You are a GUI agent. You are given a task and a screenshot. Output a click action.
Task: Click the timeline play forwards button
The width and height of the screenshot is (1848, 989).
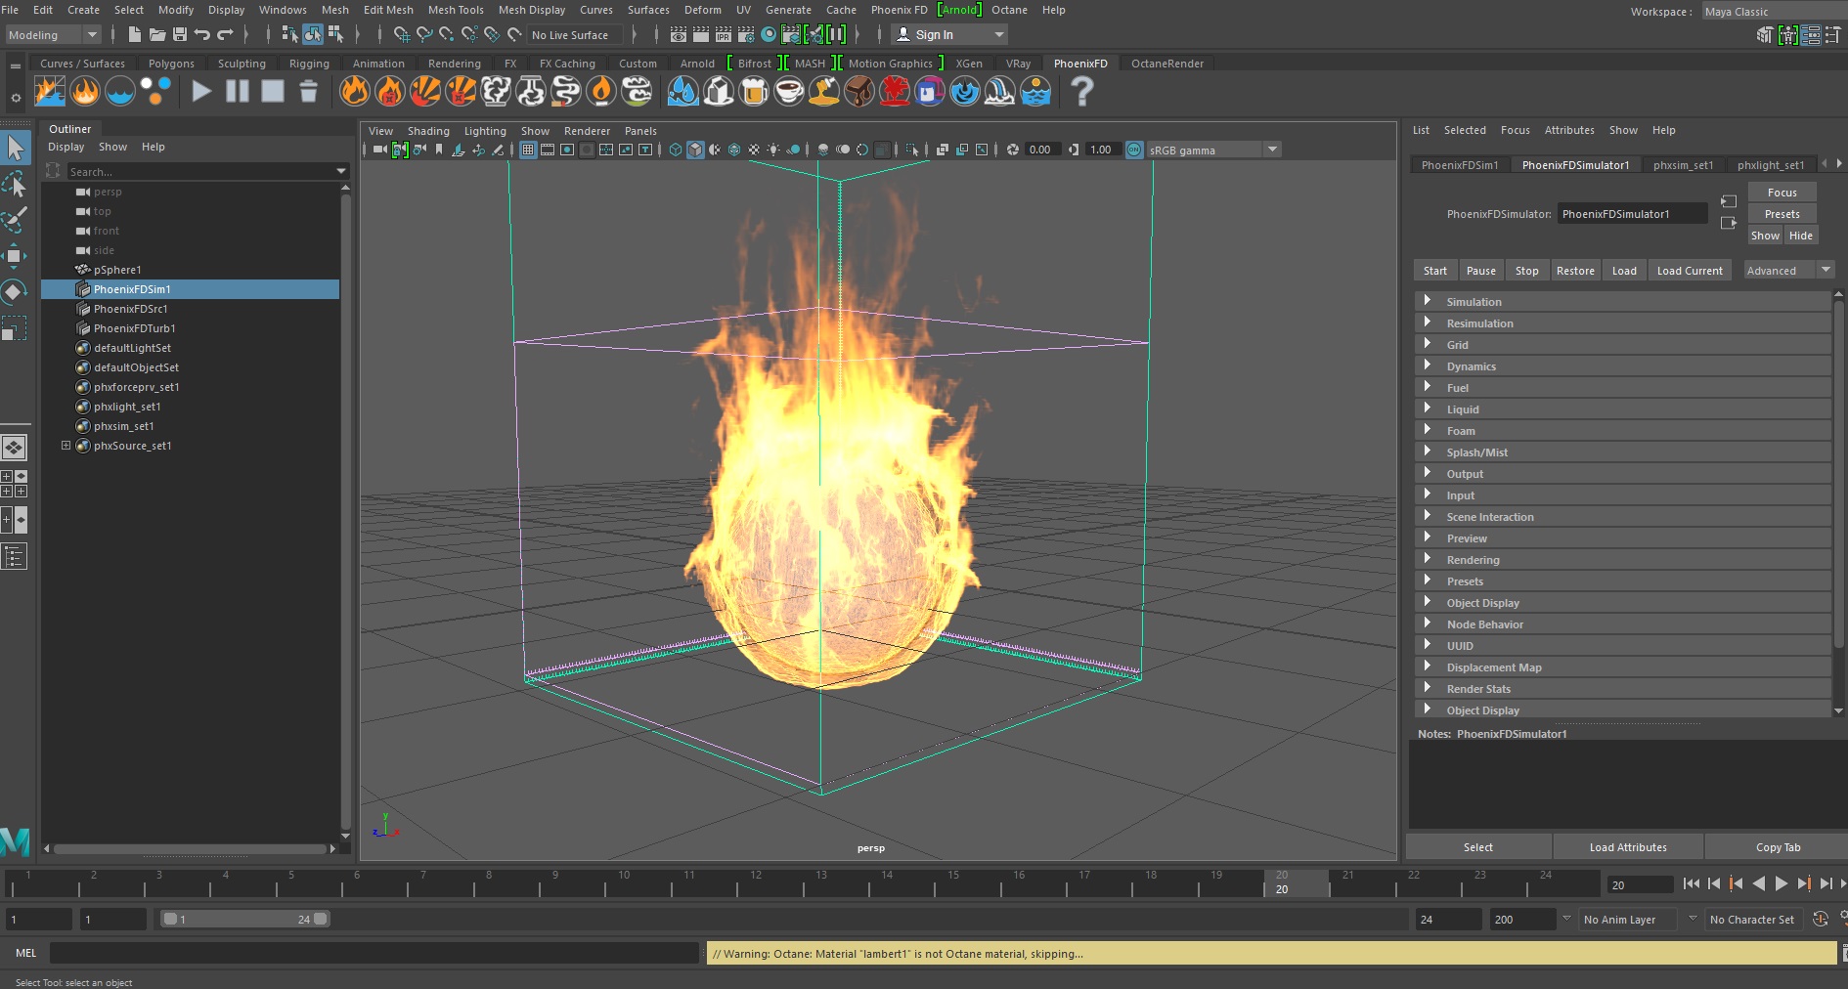coord(1781,883)
